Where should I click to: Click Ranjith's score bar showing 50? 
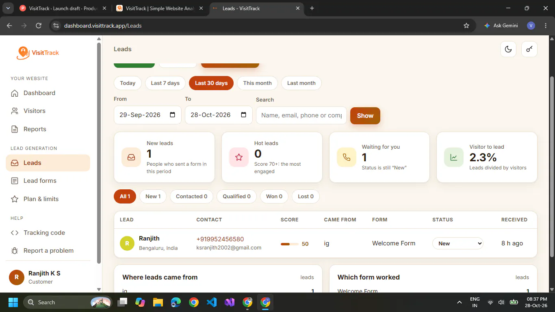[x=290, y=244]
